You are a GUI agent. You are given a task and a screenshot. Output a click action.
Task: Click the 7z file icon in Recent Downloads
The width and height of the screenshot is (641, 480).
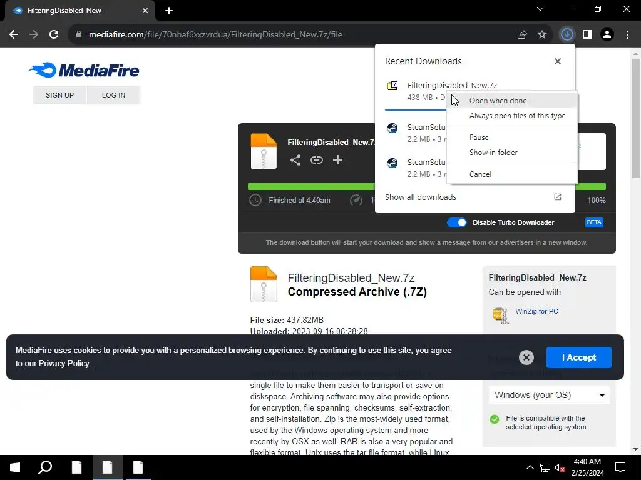[392, 85]
